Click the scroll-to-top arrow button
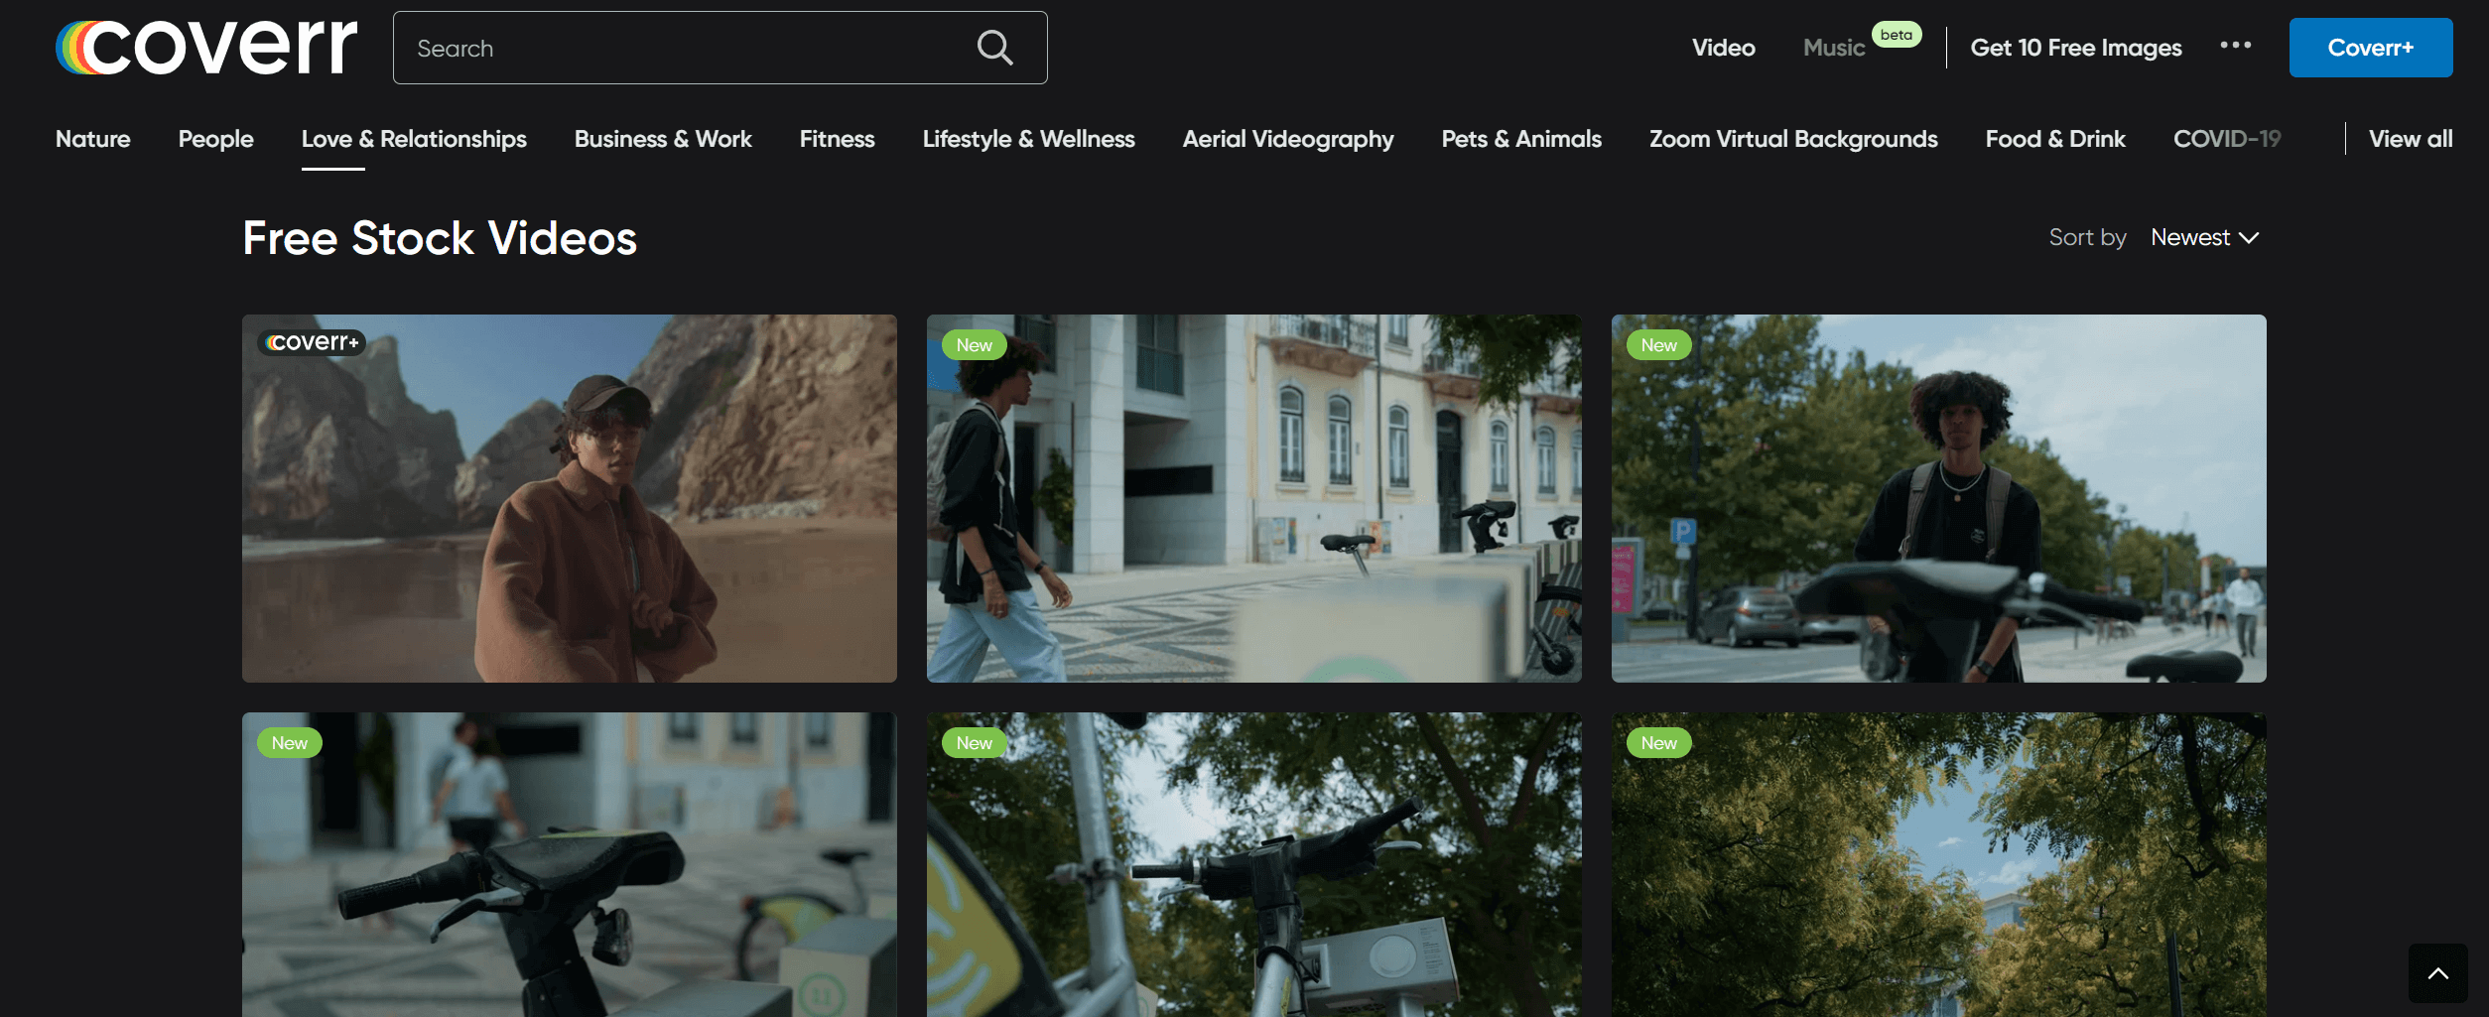 [2436, 973]
